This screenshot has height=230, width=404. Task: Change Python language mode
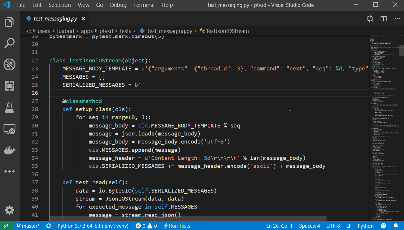point(365,226)
